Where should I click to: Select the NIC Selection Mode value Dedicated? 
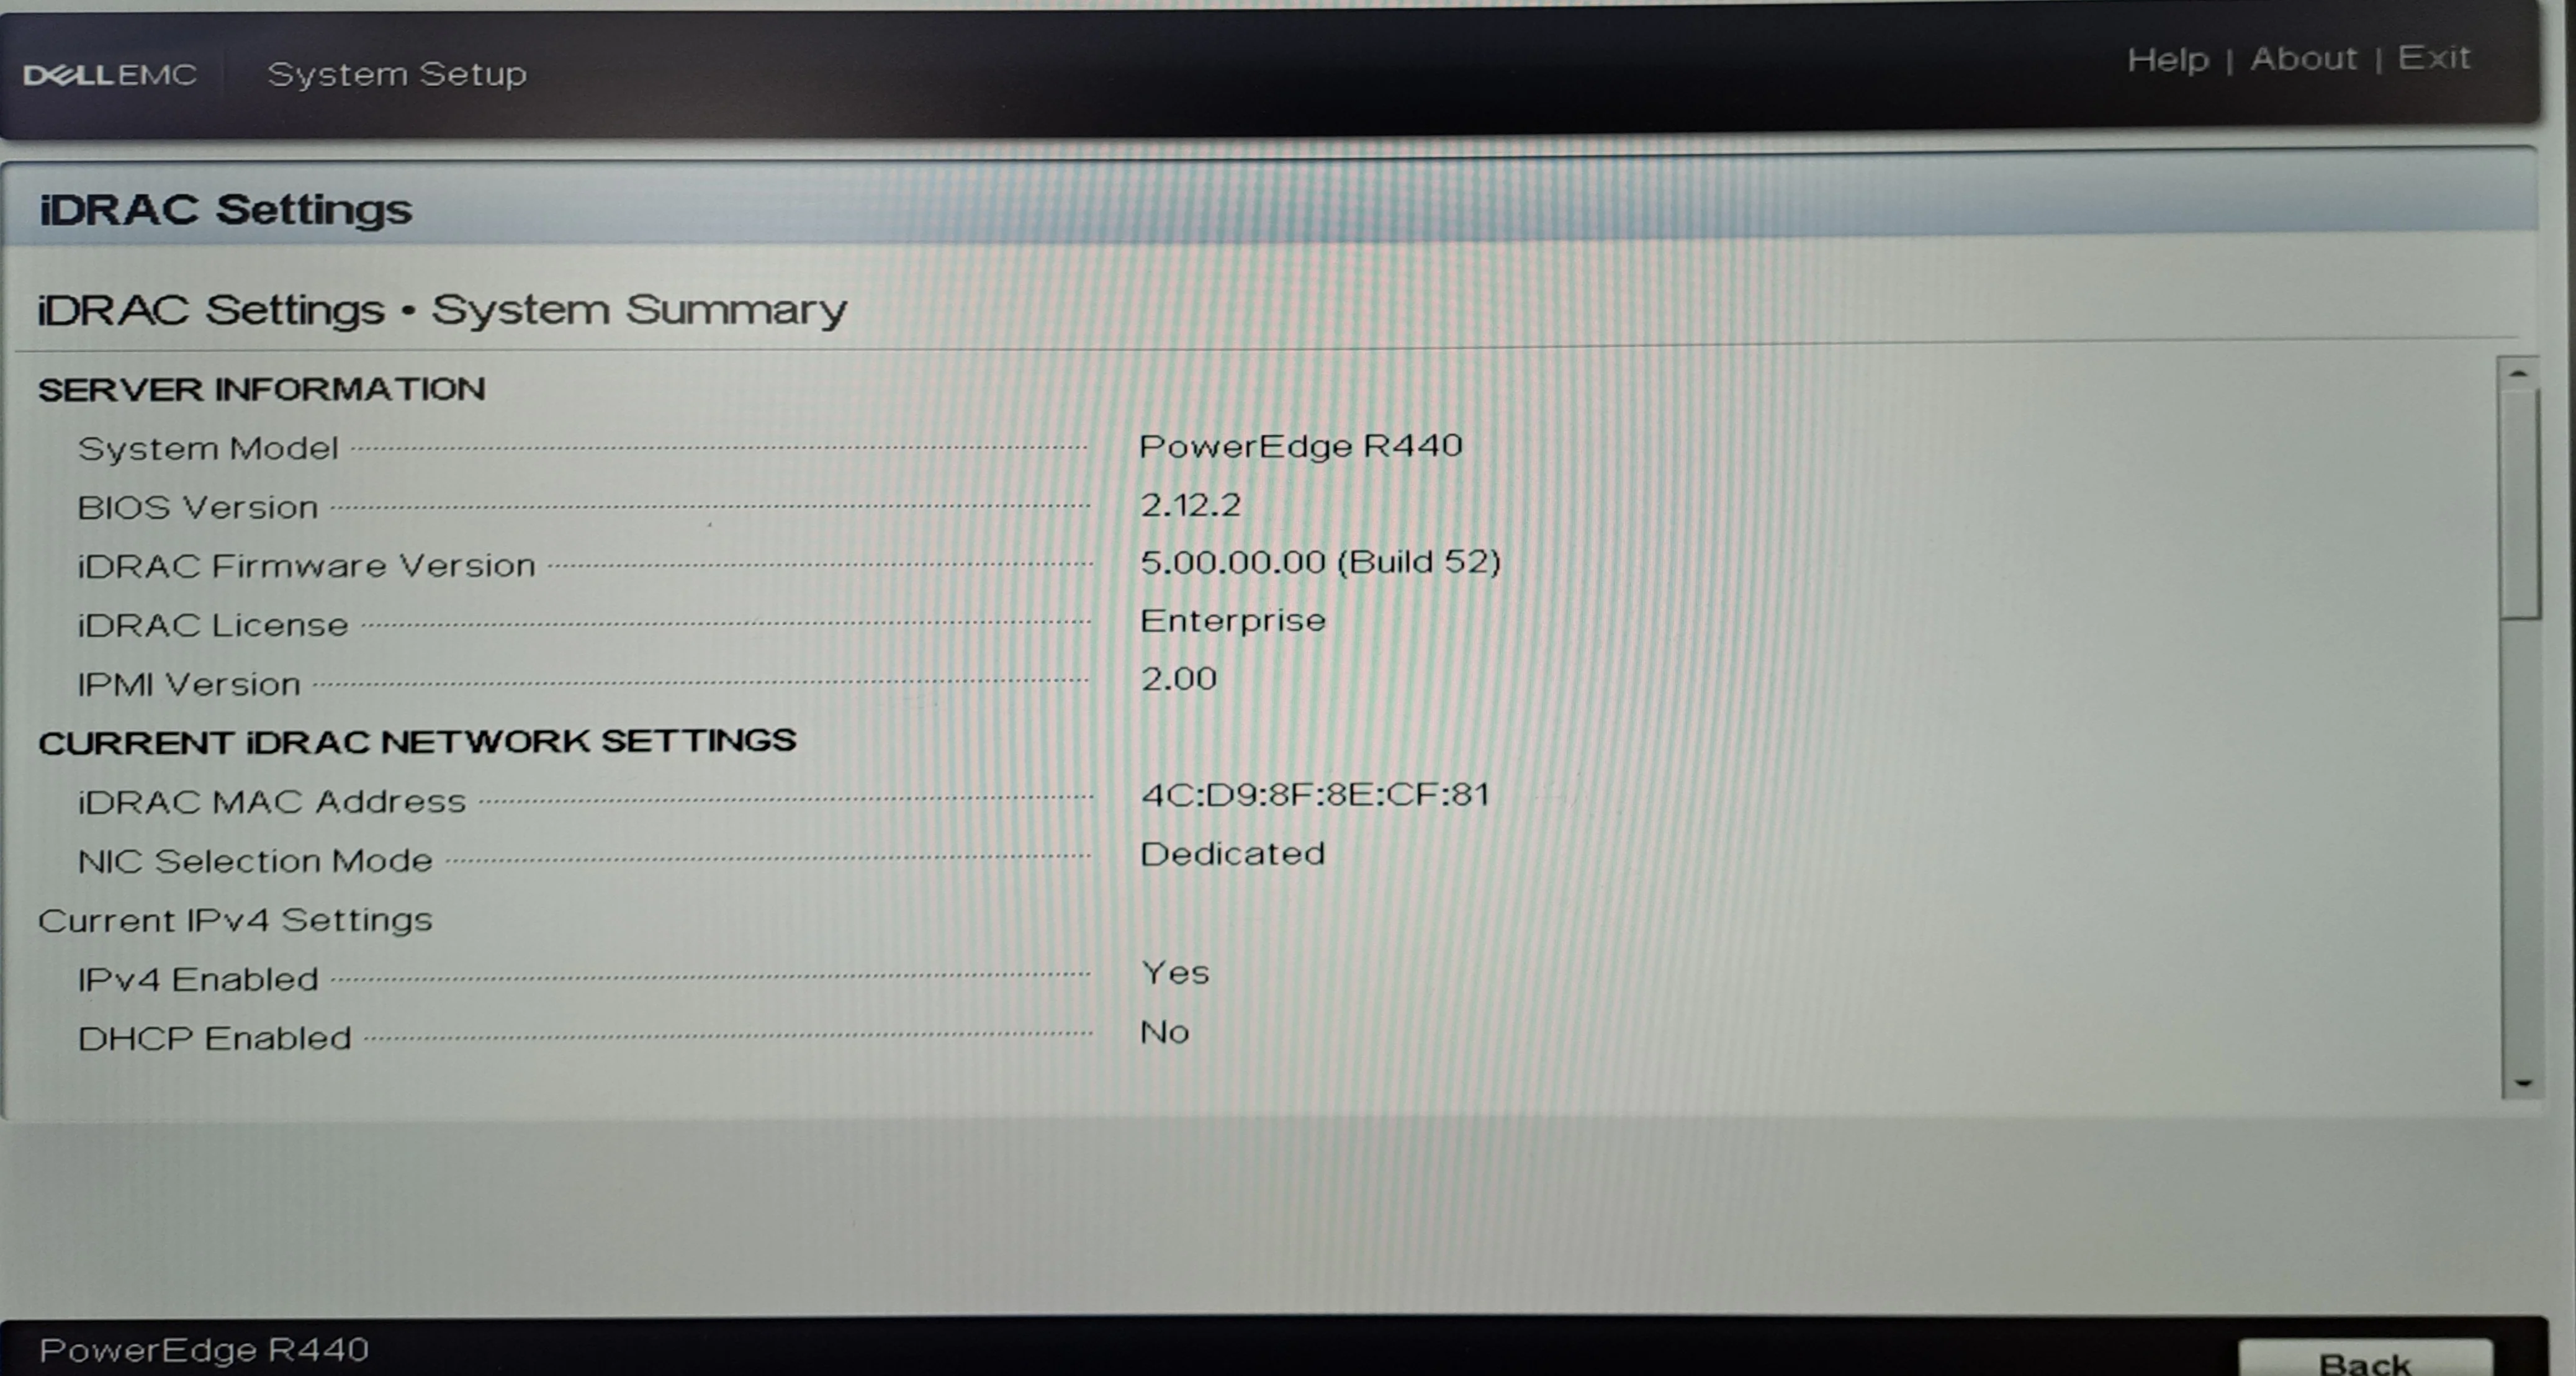(x=1232, y=854)
